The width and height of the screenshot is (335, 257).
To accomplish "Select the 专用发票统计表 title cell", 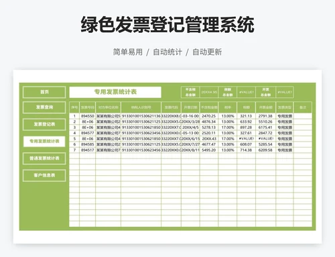I will click(x=115, y=92).
